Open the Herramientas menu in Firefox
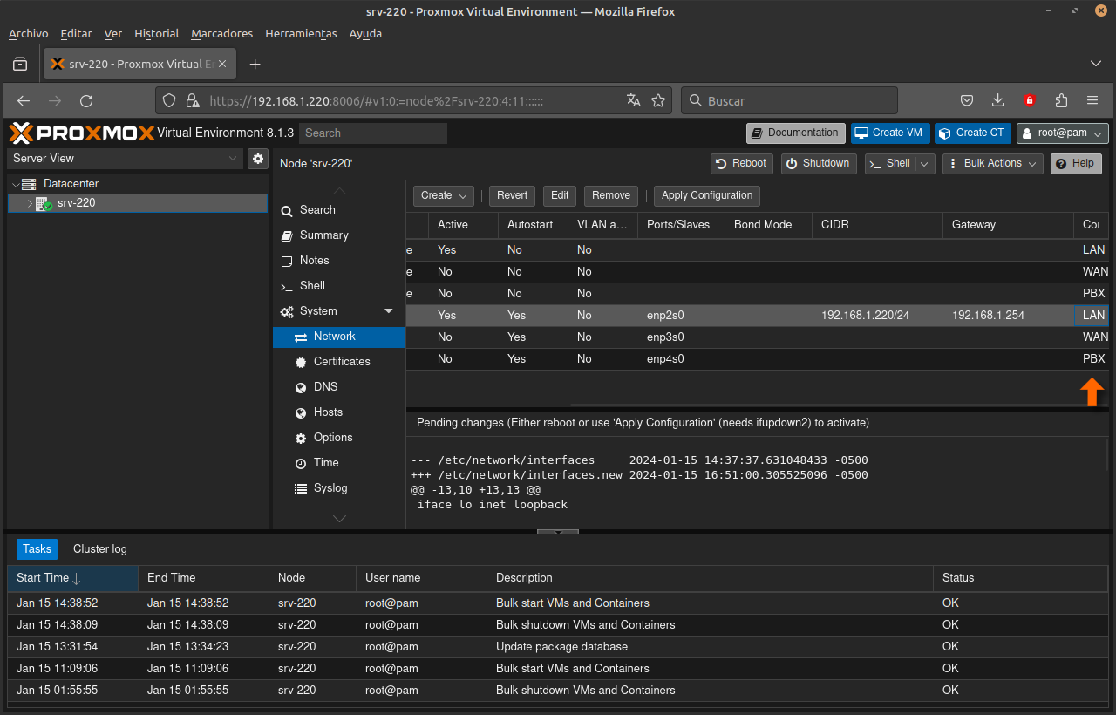The image size is (1116, 715). click(301, 34)
